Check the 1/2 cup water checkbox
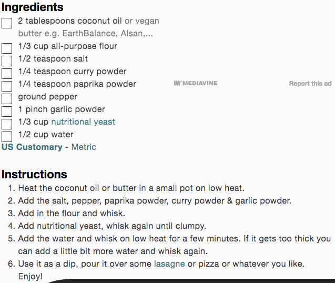The height and width of the screenshot is (283, 335). (x=7, y=137)
